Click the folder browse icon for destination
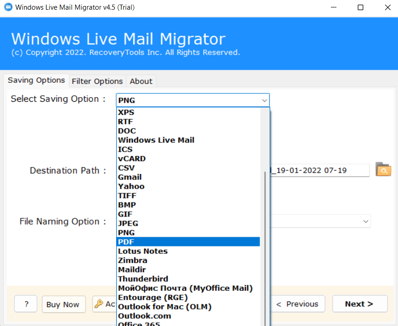The image size is (398, 326). tap(383, 169)
